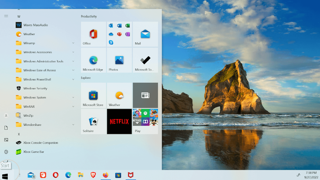Open PowerPoint from the Office tile
Image resolution: width=320 pixels, height=180 pixels.
pos(119,34)
